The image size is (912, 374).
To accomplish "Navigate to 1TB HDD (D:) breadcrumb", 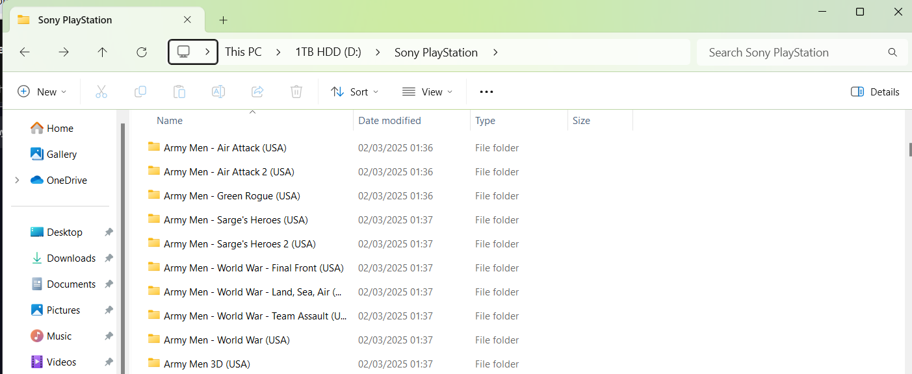I will point(328,52).
